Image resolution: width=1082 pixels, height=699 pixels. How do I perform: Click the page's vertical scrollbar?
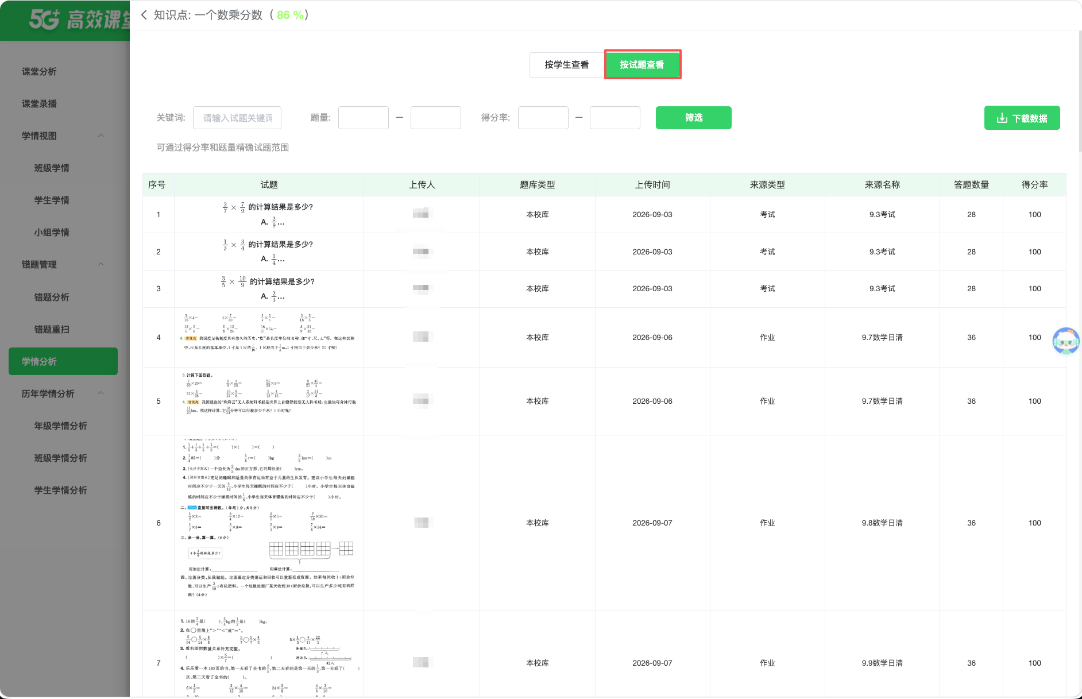pyautogui.click(x=1080, y=92)
